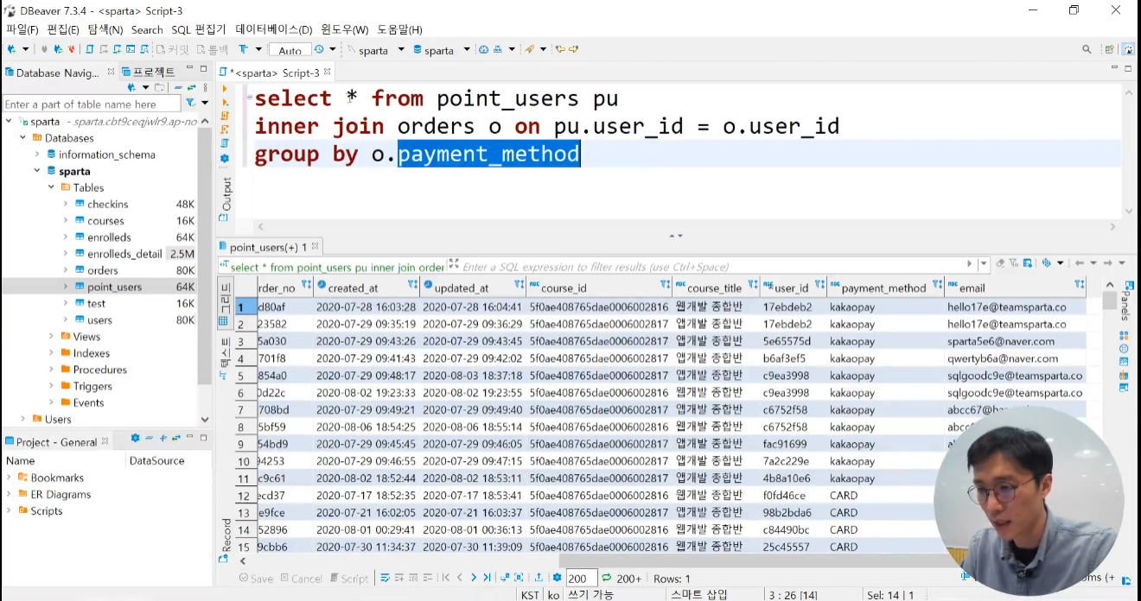The height and width of the screenshot is (601, 1141).
Task: Focus the table name filter field
Action: click(92, 104)
